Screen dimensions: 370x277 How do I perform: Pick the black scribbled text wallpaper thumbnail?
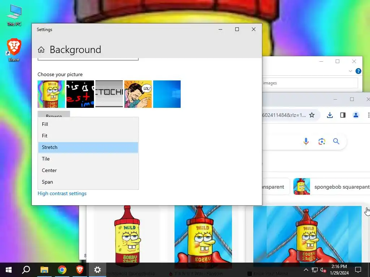(x=80, y=94)
